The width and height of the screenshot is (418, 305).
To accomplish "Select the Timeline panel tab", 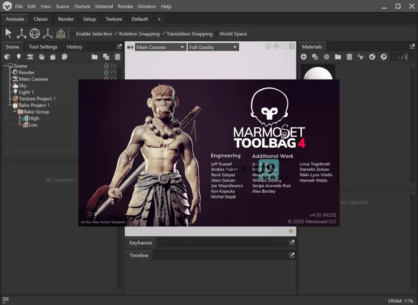I will 139,255.
